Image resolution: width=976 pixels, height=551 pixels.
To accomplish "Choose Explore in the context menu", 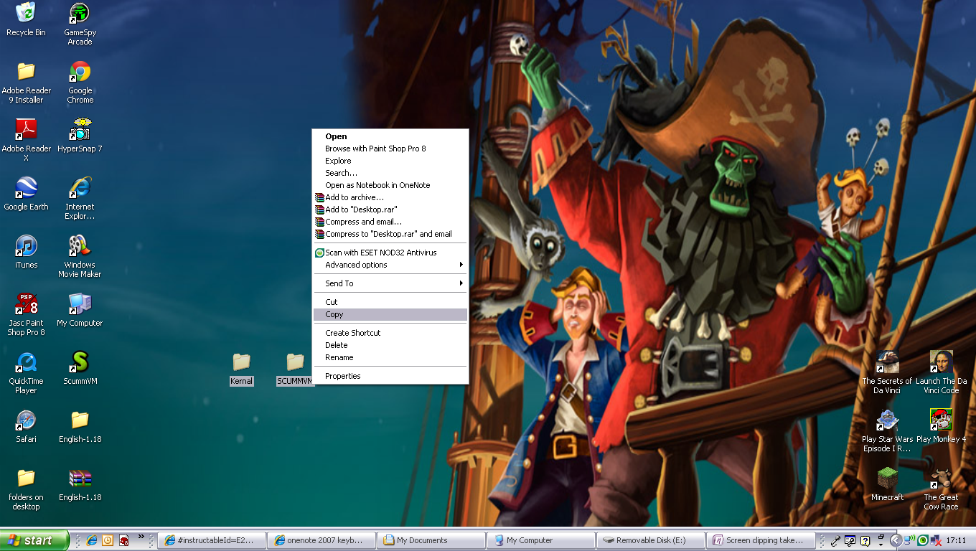I will click(x=390, y=161).
